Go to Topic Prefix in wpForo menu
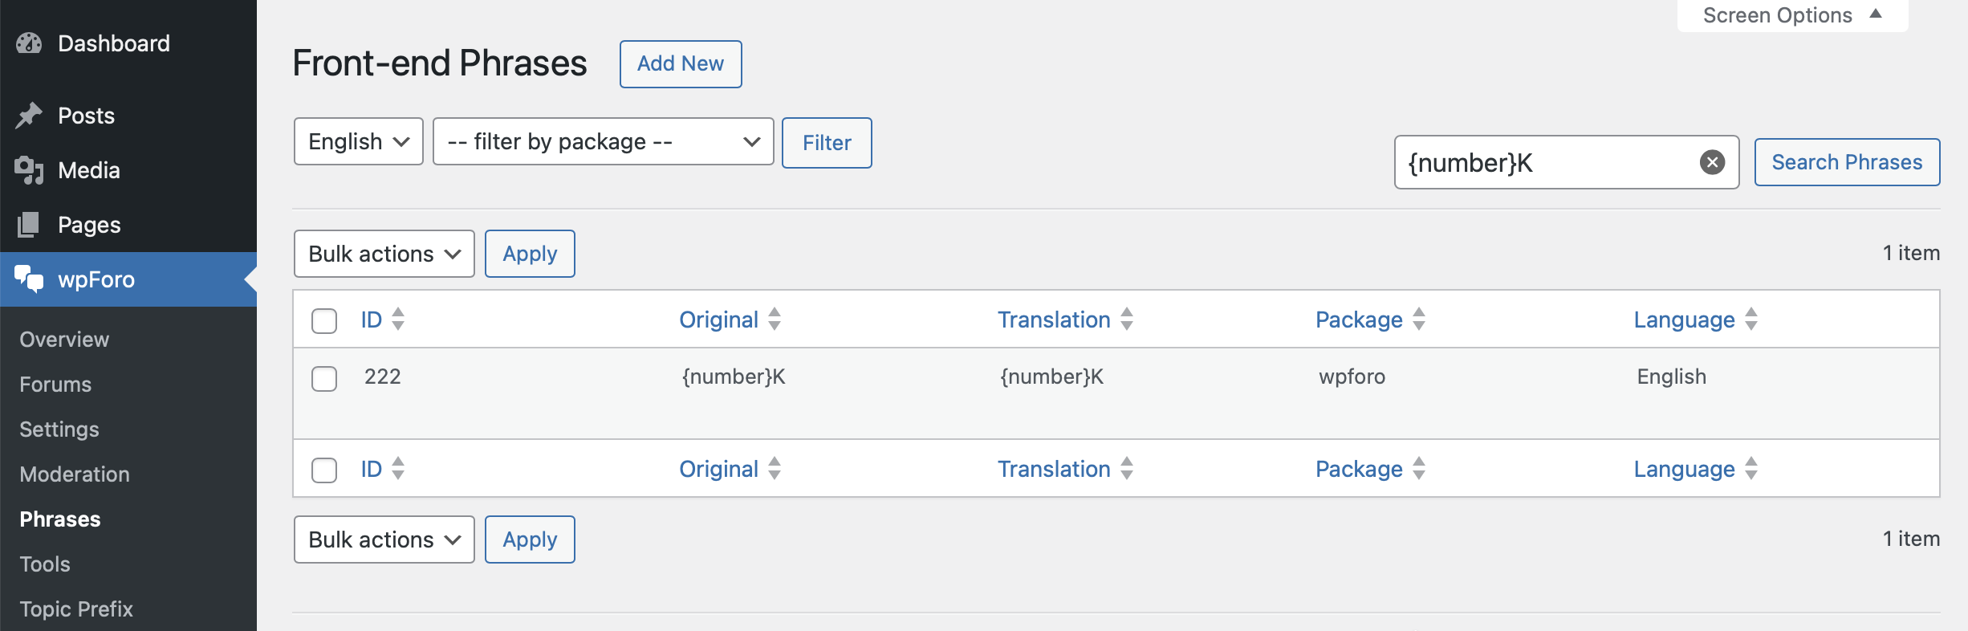 click(76, 609)
